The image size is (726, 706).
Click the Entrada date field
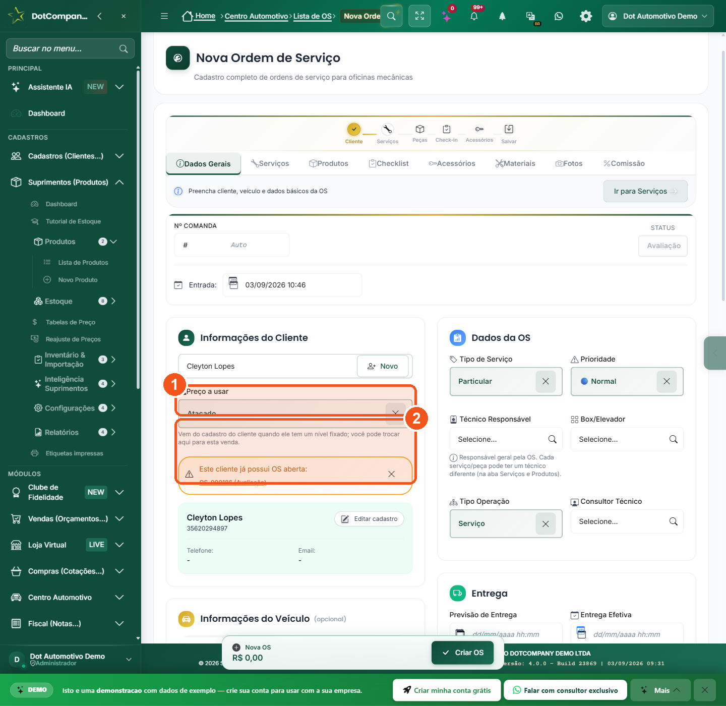click(x=292, y=285)
